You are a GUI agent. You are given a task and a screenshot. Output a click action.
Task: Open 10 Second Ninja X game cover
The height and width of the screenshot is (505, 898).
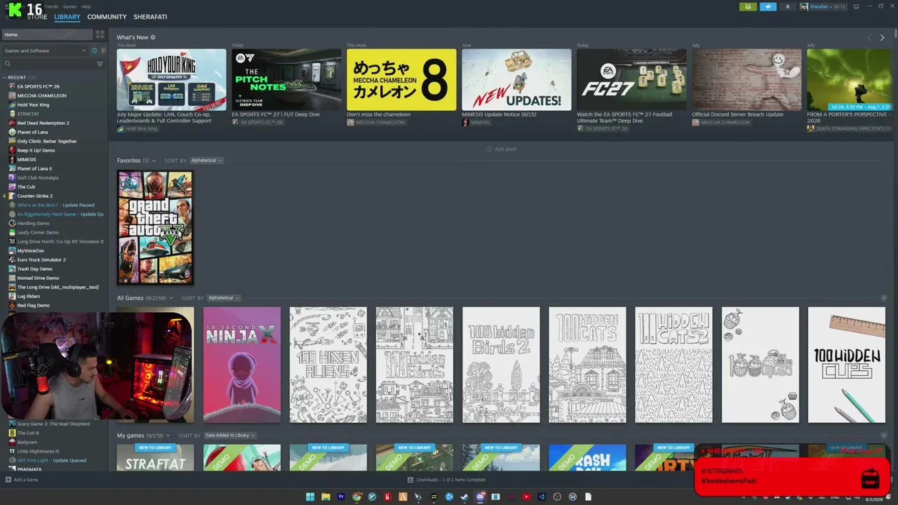(x=242, y=365)
